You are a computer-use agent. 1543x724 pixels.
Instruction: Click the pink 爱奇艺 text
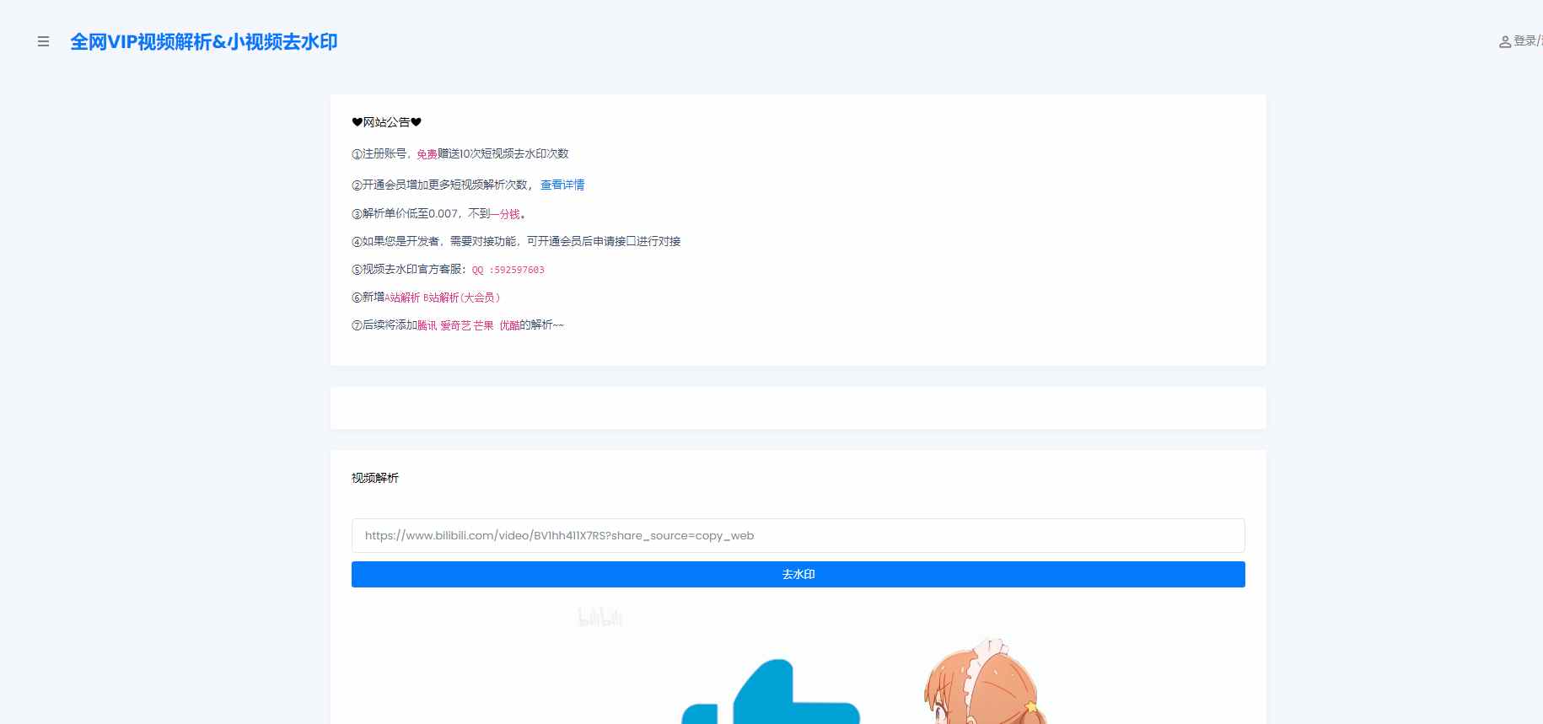(455, 325)
